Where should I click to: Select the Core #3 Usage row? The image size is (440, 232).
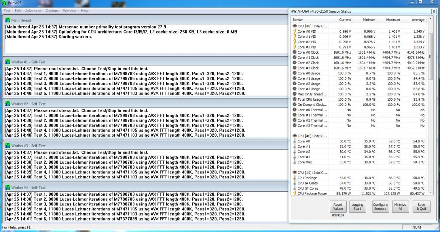point(359,89)
